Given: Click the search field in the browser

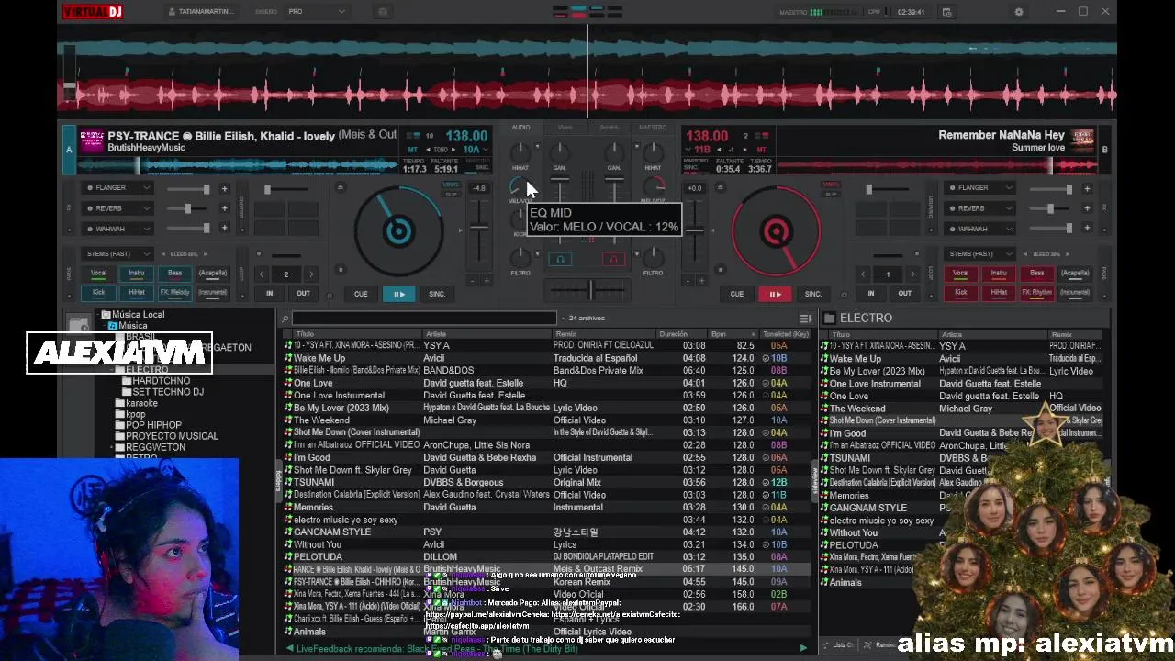Looking at the screenshot, I should tap(424, 319).
